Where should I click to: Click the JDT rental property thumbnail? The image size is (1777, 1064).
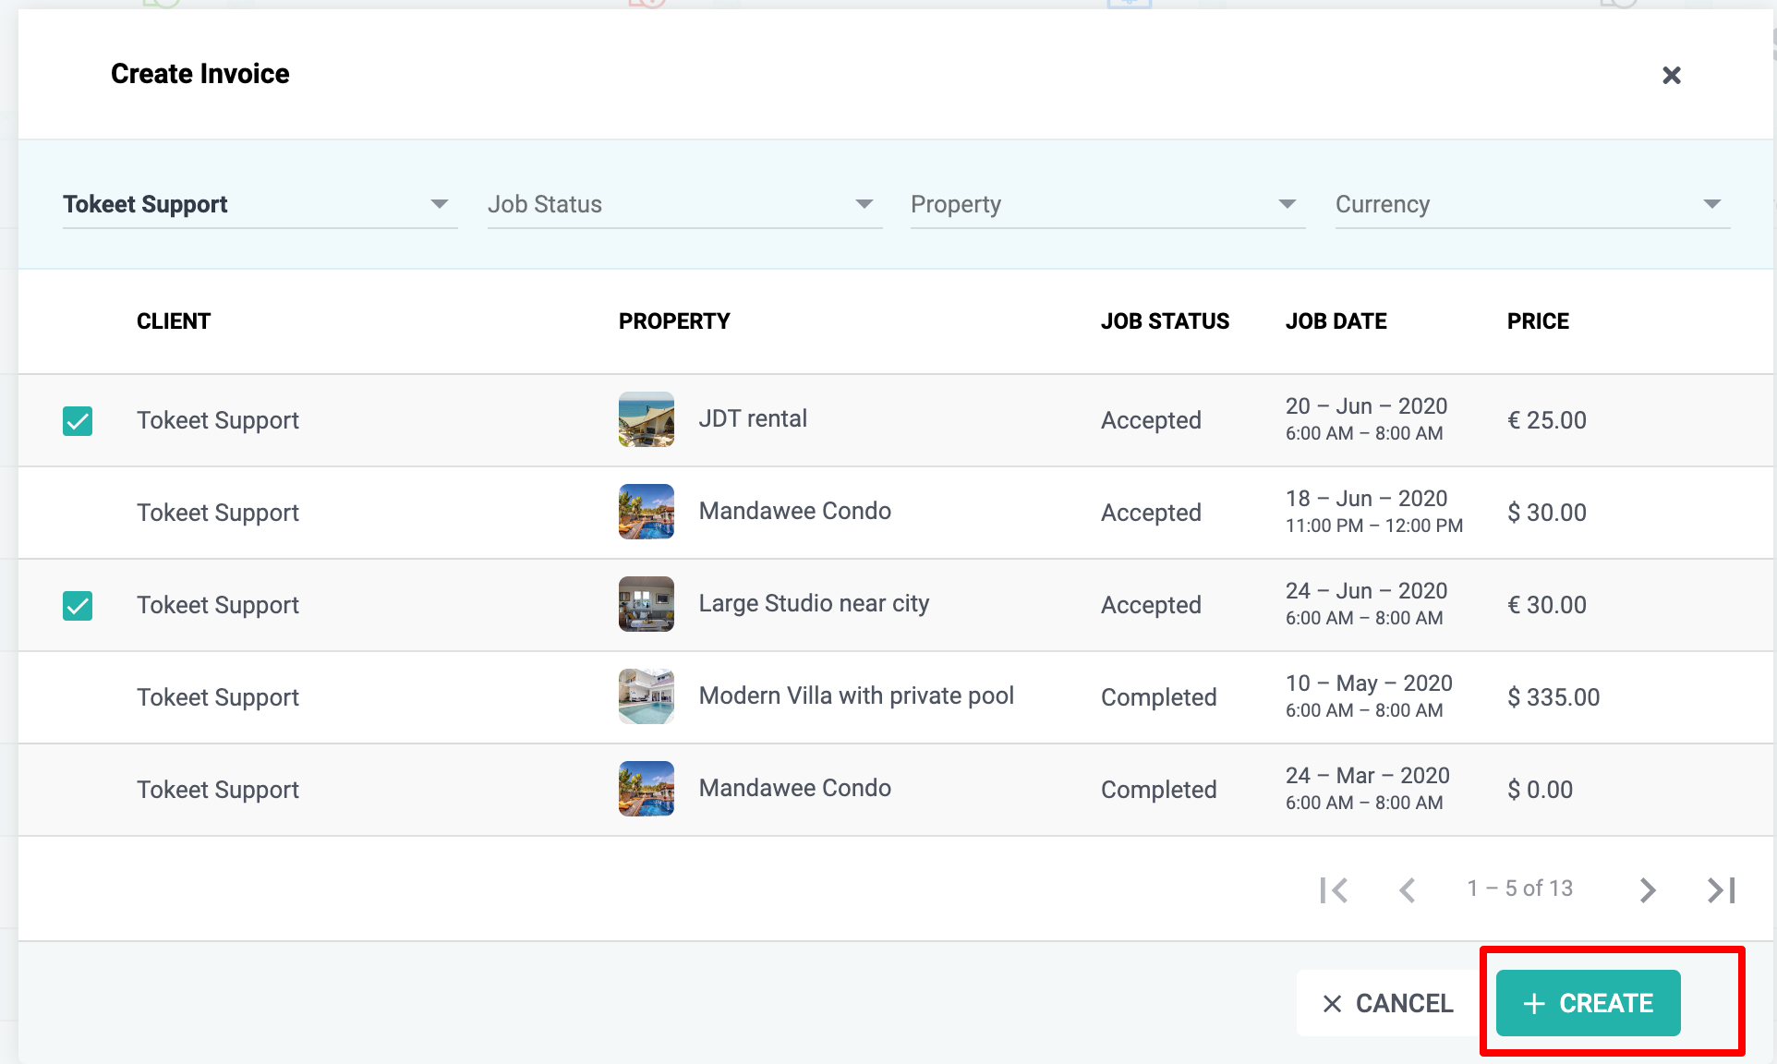[647, 419]
